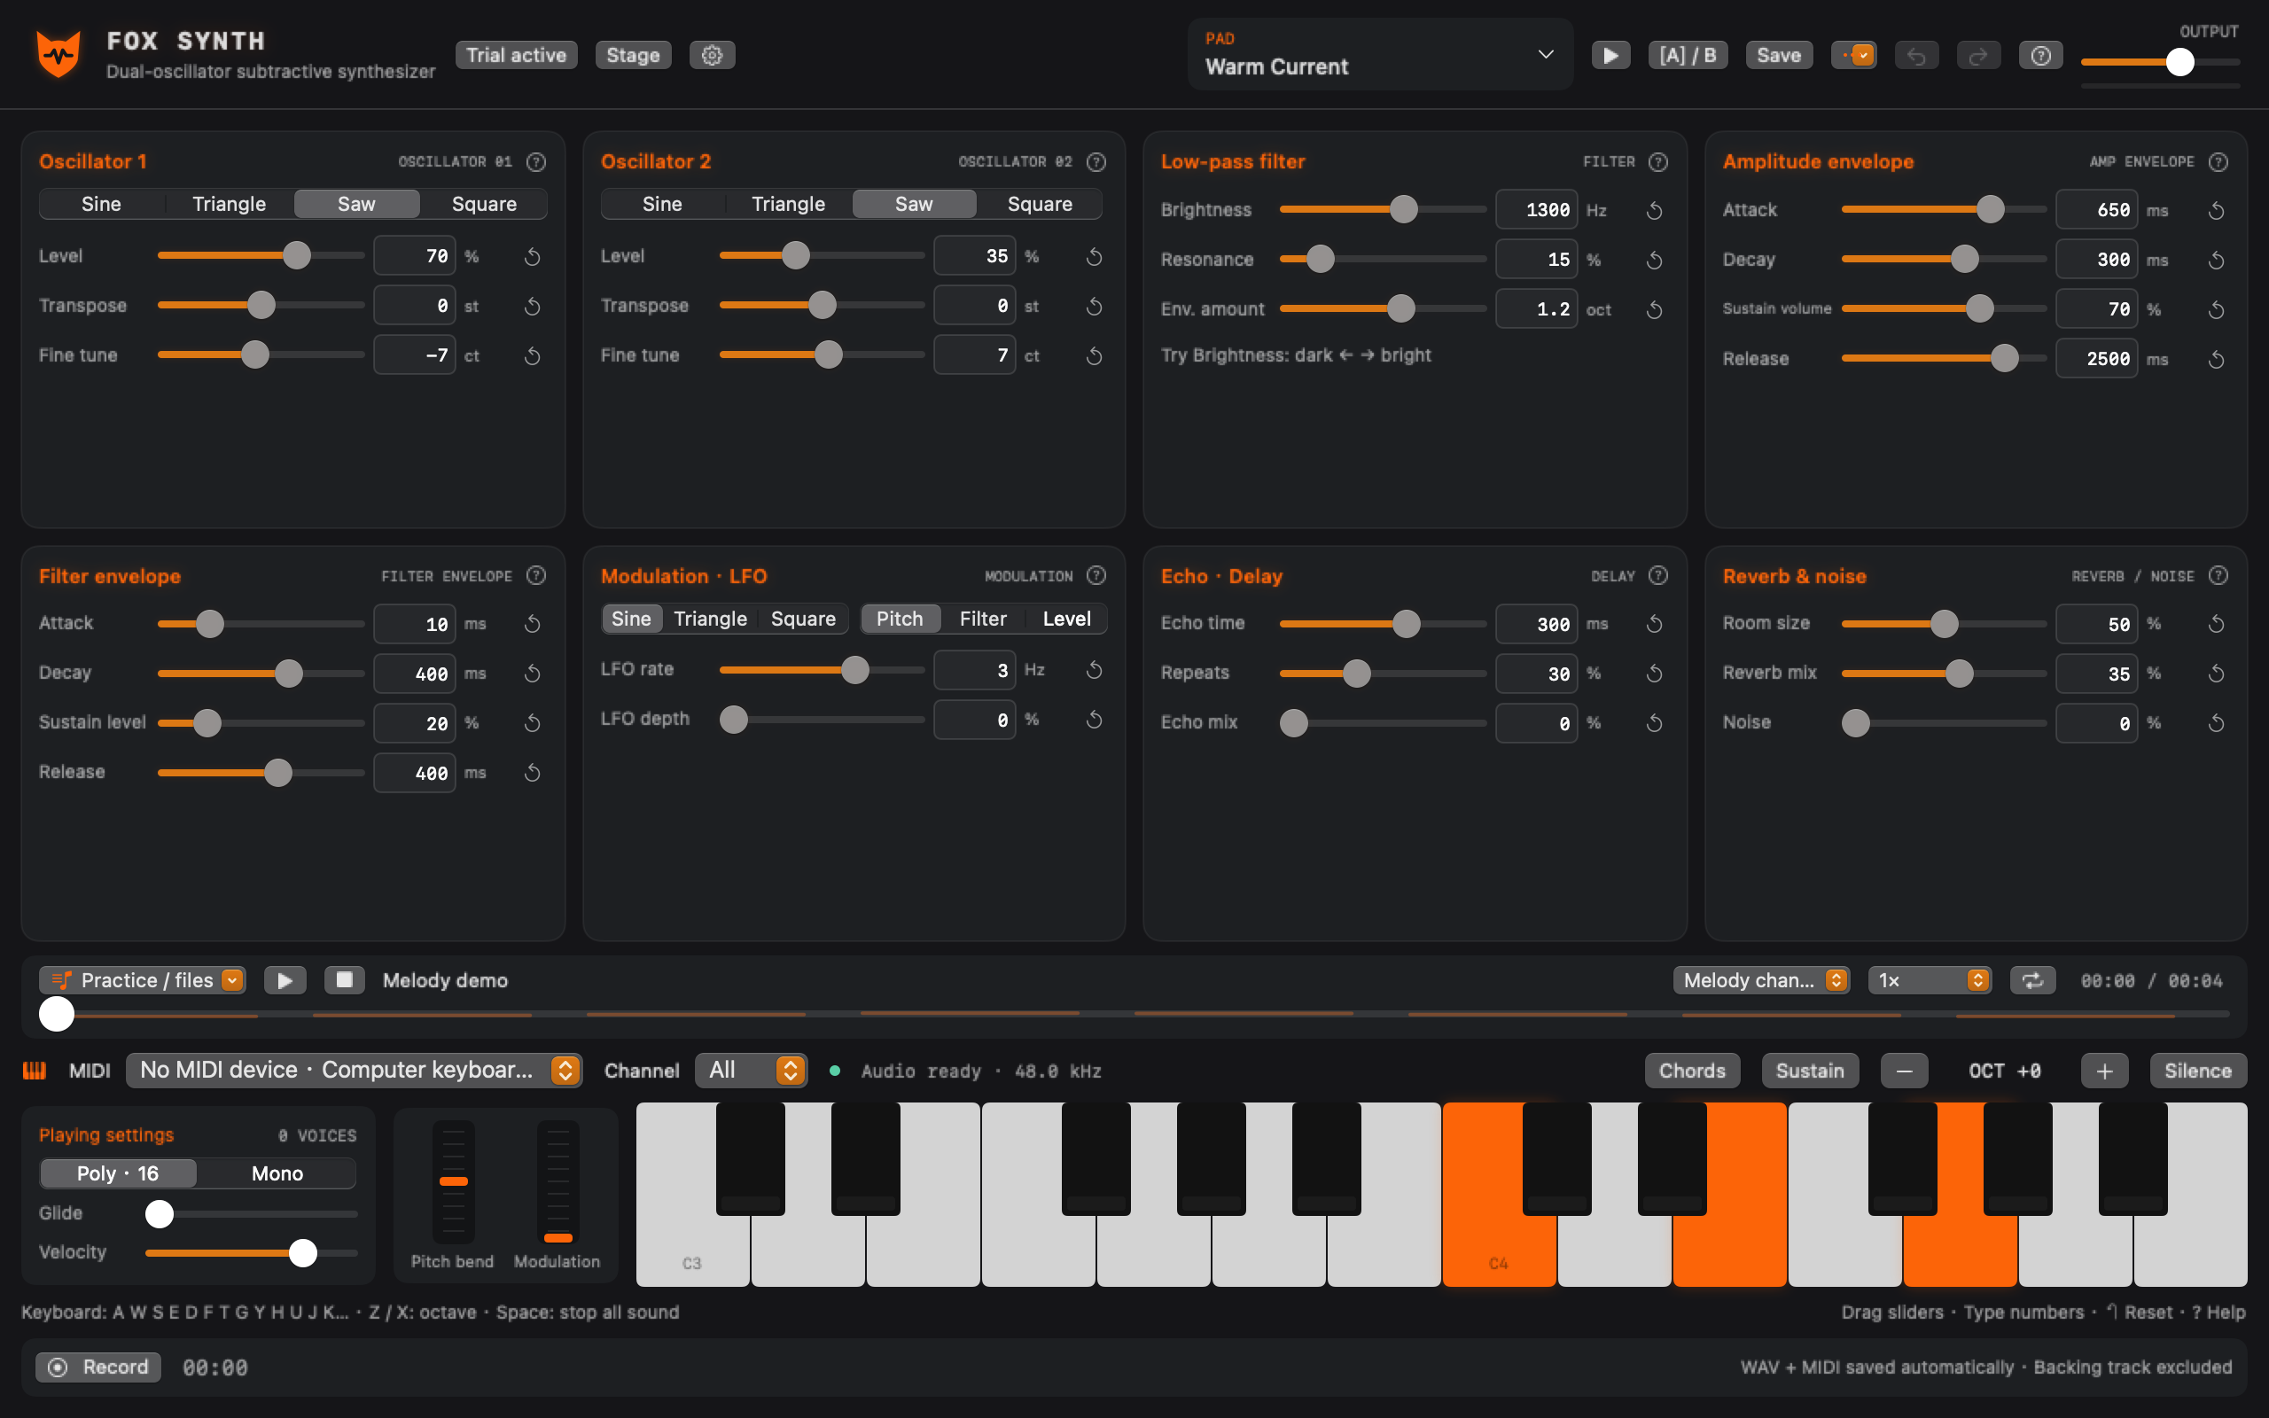Open Low-pass filter help icon

tap(1657, 162)
